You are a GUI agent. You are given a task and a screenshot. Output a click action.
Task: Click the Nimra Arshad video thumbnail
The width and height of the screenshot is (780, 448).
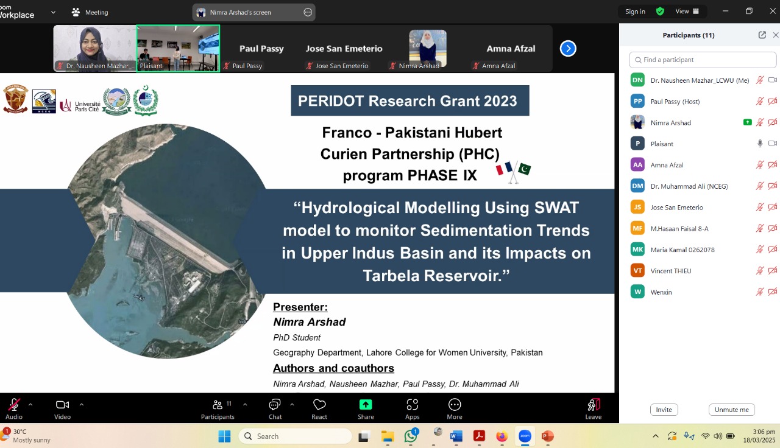pos(428,48)
